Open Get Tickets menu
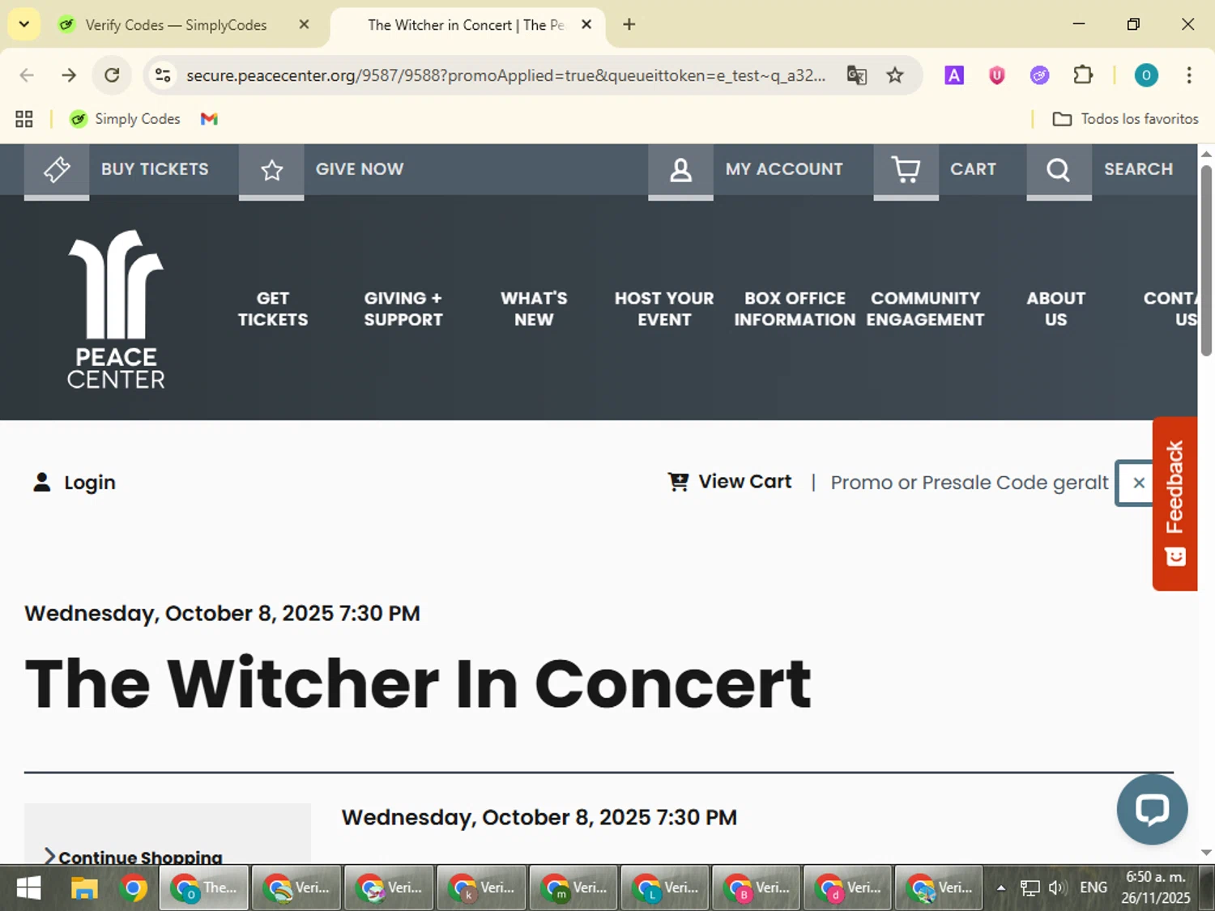1215x911 pixels. coord(273,309)
